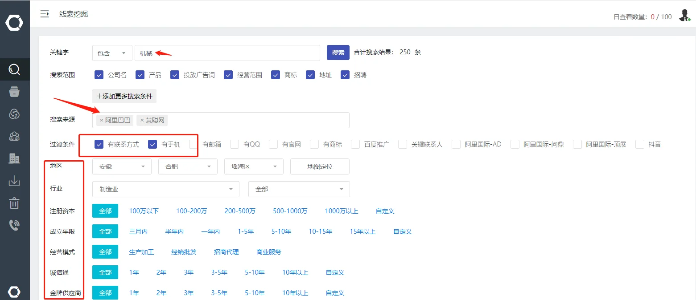696x300 pixels.
Task: Open the phone call icon in sidebar
Action: pyautogui.click(x=14, y=225)
